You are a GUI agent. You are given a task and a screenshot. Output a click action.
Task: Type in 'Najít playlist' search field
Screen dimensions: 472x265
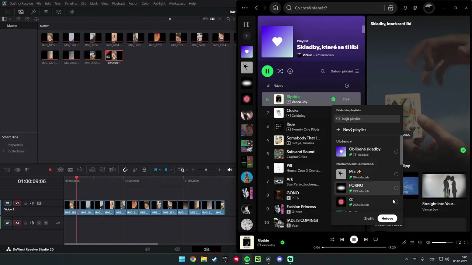[x=367, y=119]
